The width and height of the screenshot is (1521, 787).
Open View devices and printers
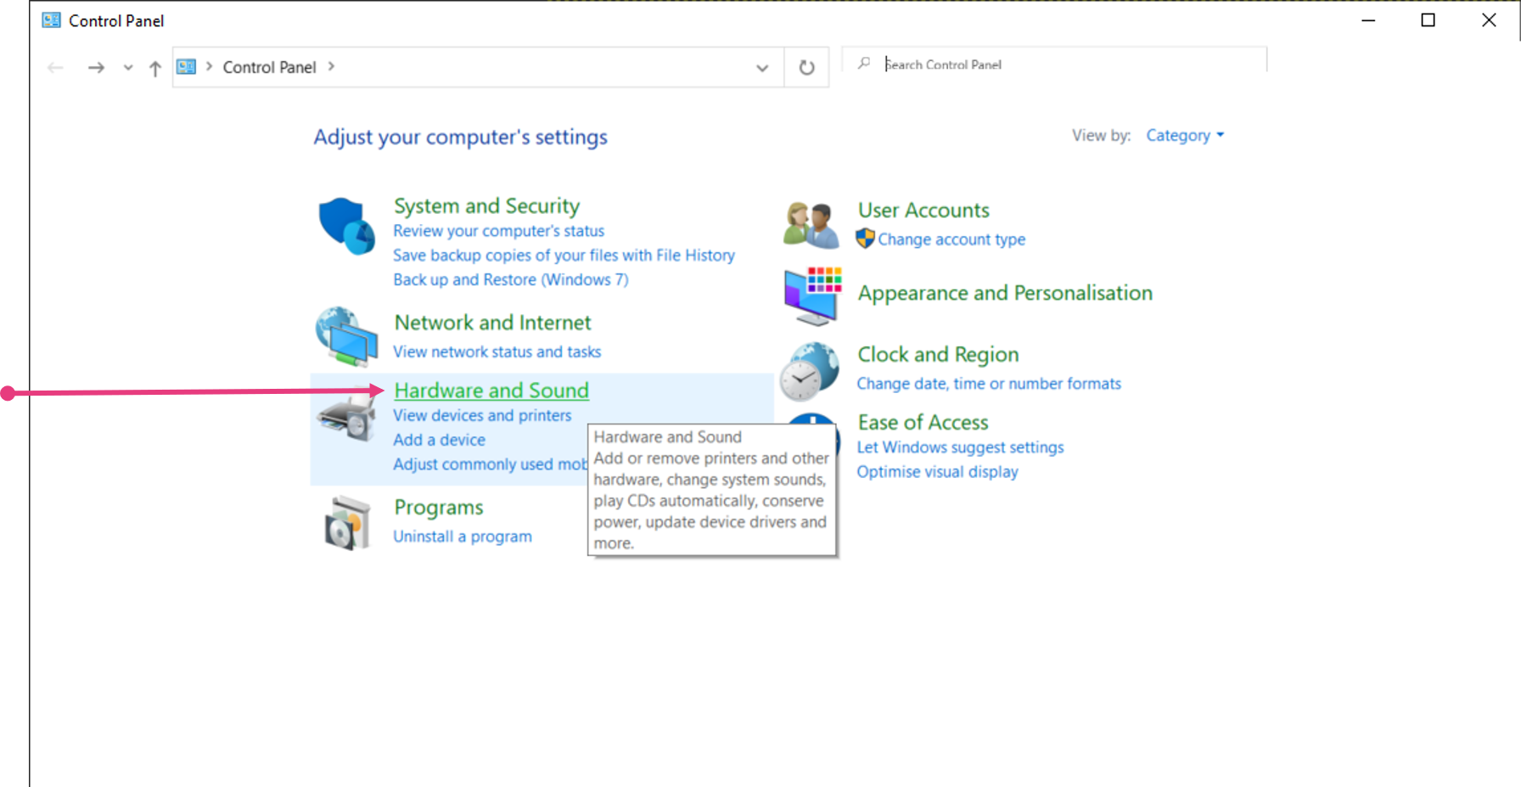point(482,416)
